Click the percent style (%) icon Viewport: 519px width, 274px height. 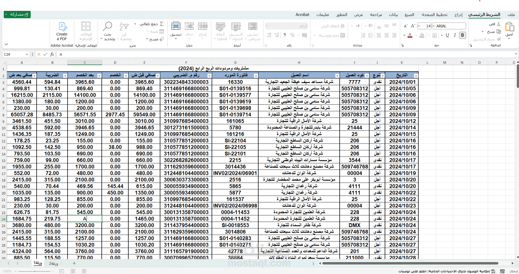pyautogui.click(x=292, y=35)
